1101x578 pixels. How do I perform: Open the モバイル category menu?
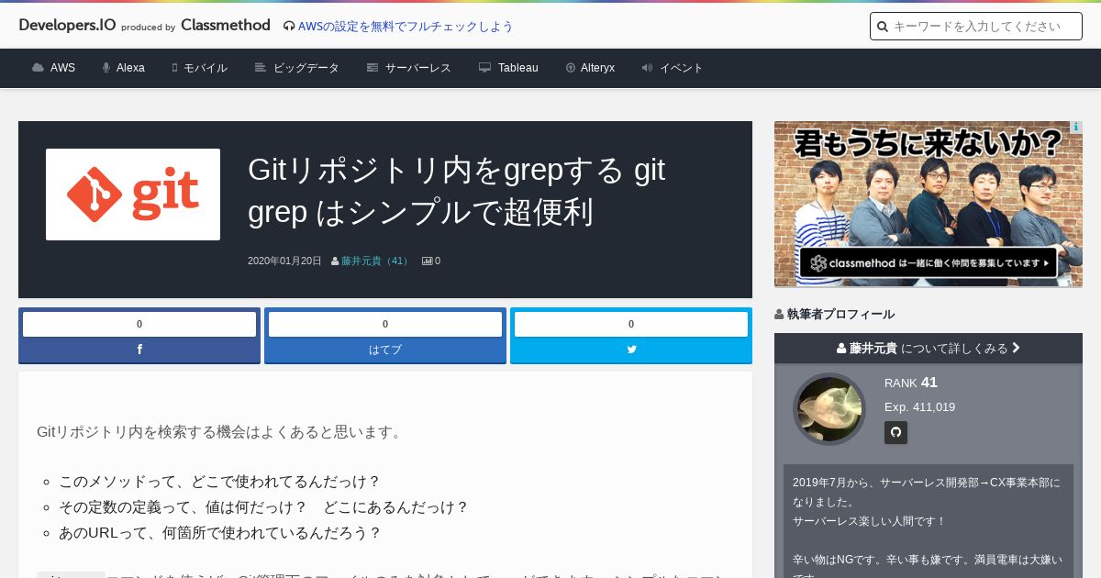(x=200, y=68)
